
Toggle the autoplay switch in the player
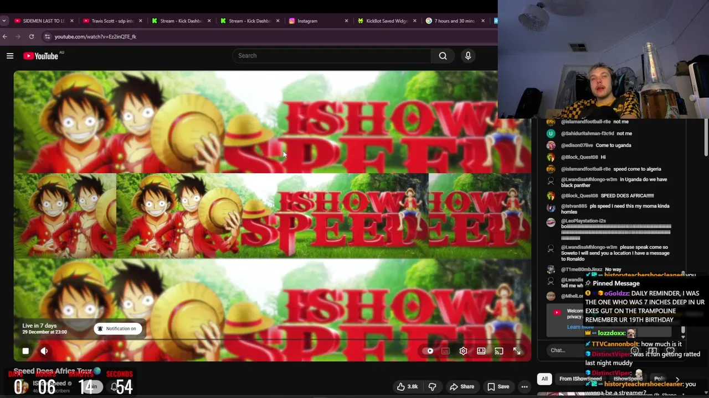click(x=428, y=351)
